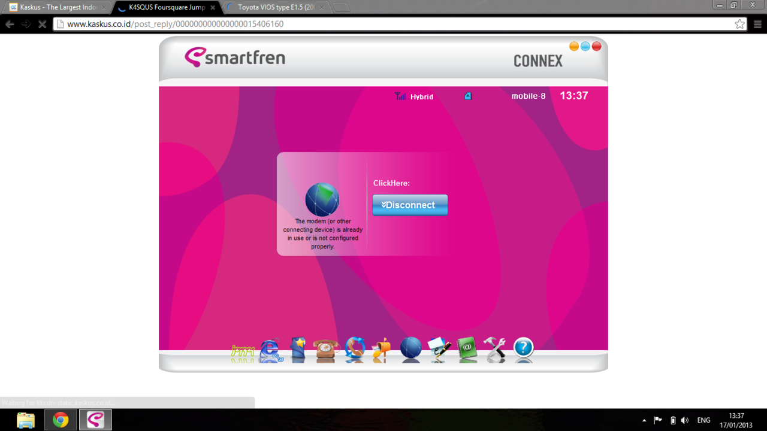Click the browser forward arrow
767x431 pixels.
26,25
